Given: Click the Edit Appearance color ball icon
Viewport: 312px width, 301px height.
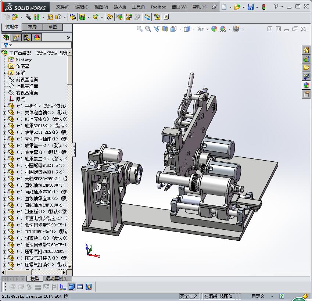Looking at the screenshot, I should click(x=214, y=29).
